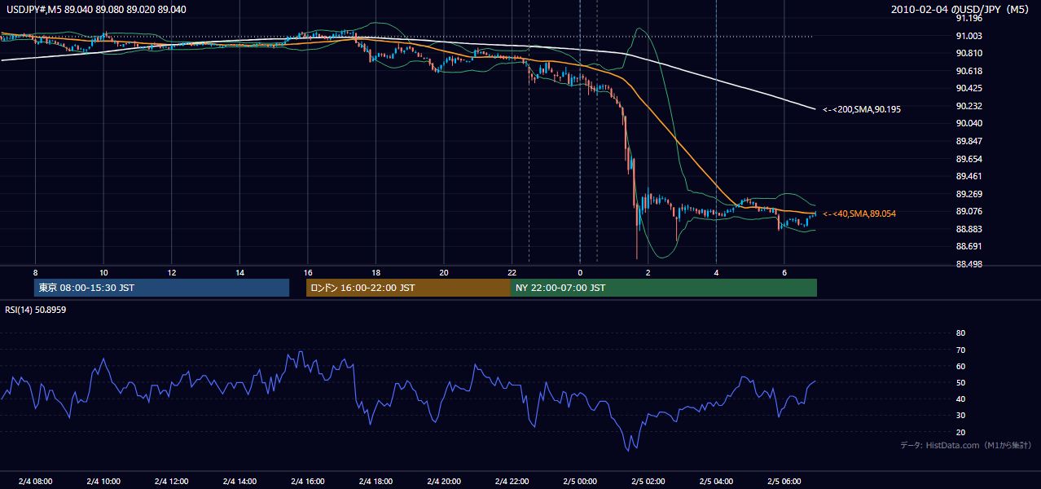
Task: Click hour label 16 under the price chart
Action: [307, 271]
